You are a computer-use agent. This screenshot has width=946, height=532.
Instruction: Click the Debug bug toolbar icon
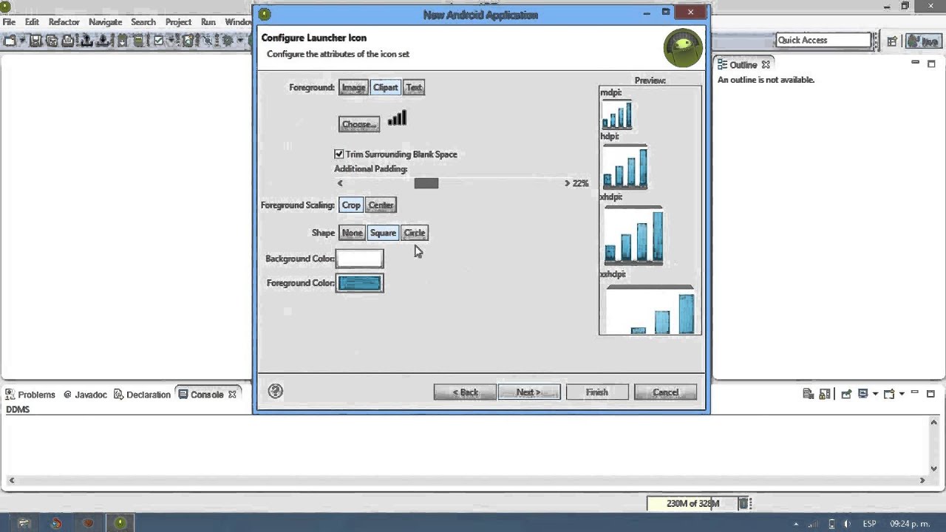coord(228,41)
